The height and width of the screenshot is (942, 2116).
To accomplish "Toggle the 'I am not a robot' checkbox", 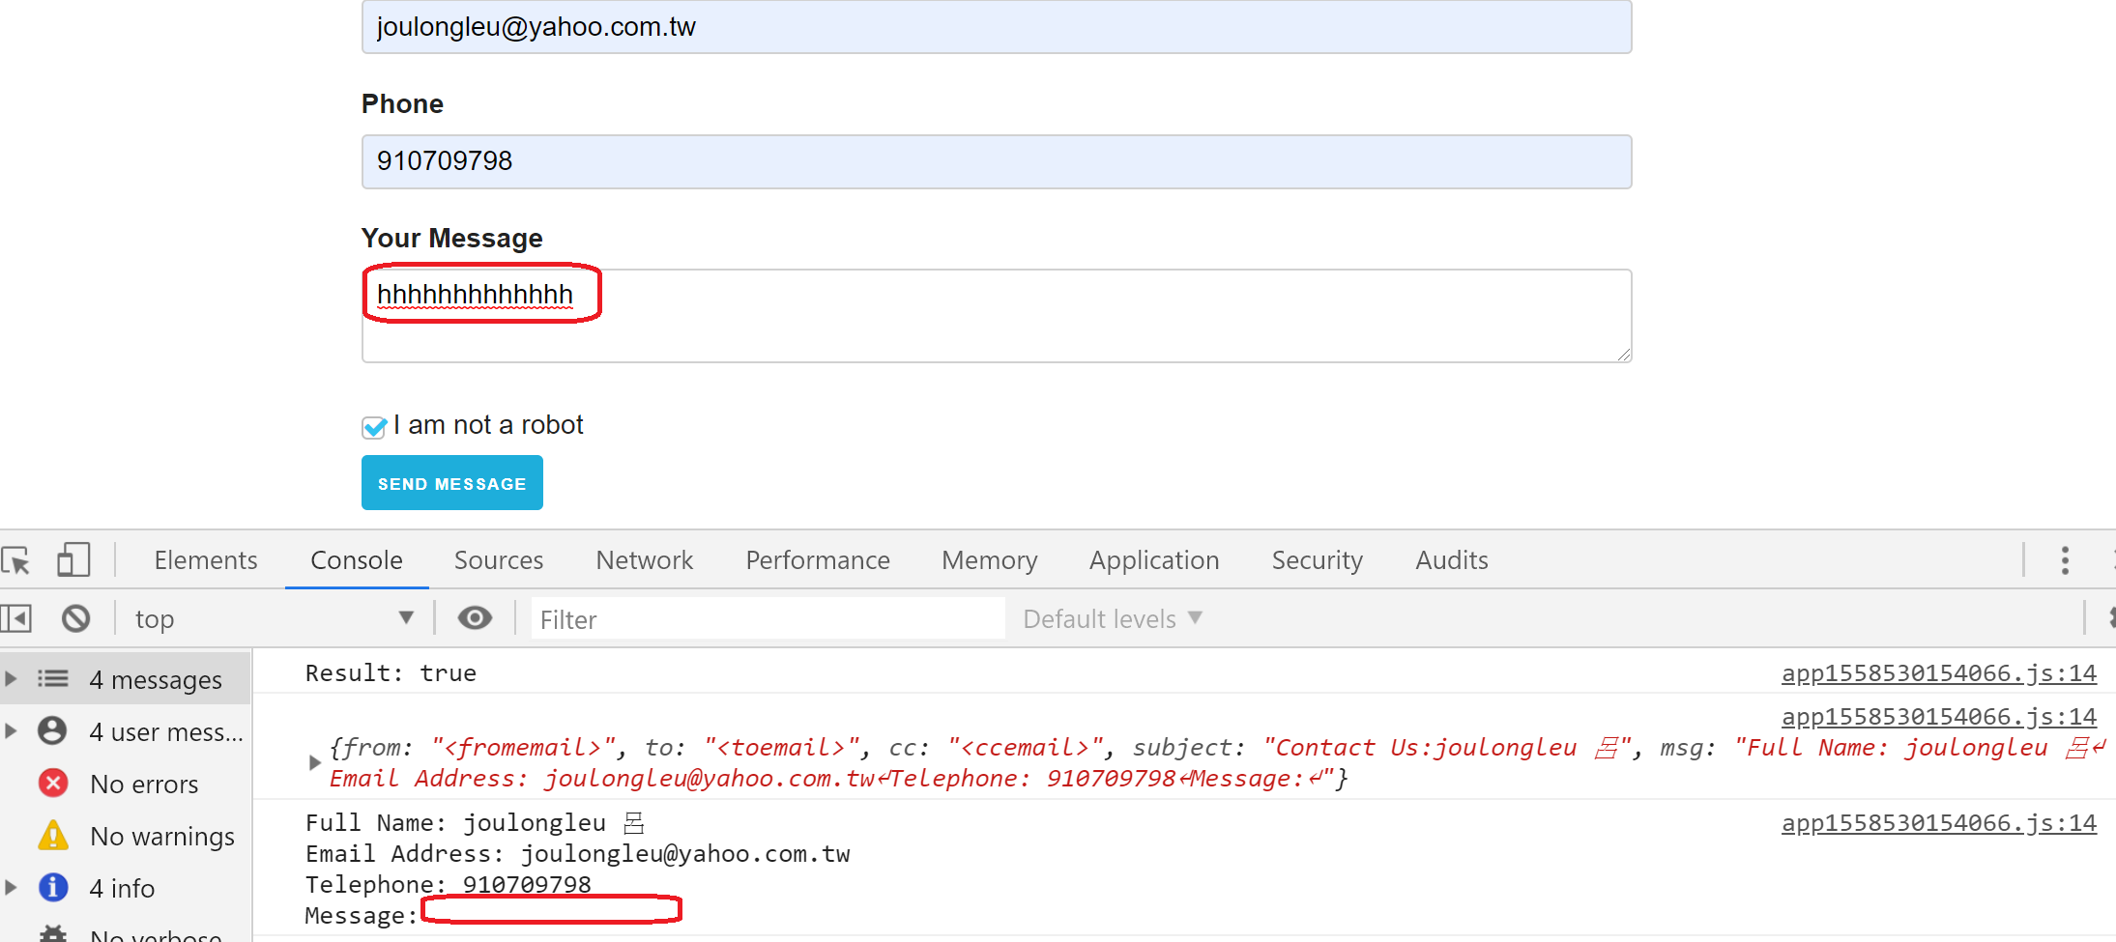I will tap(374, 427).
